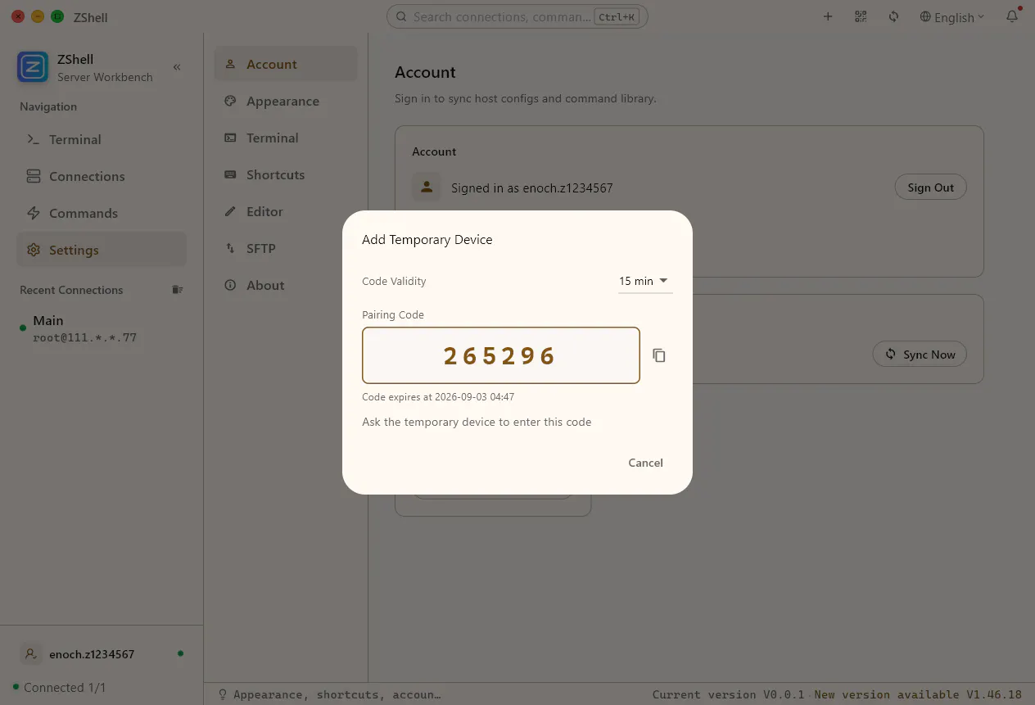Select the Account settings tab
Viewport: 1035px width, 705px height.
click(286, 64)
